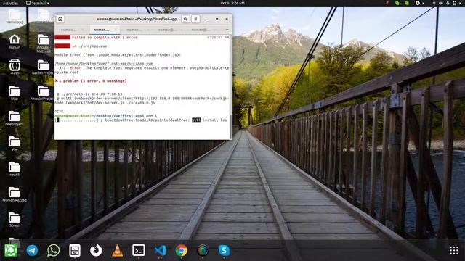Close the active second terminal tab
The image size is (465, 261).
tap(116, 30)
